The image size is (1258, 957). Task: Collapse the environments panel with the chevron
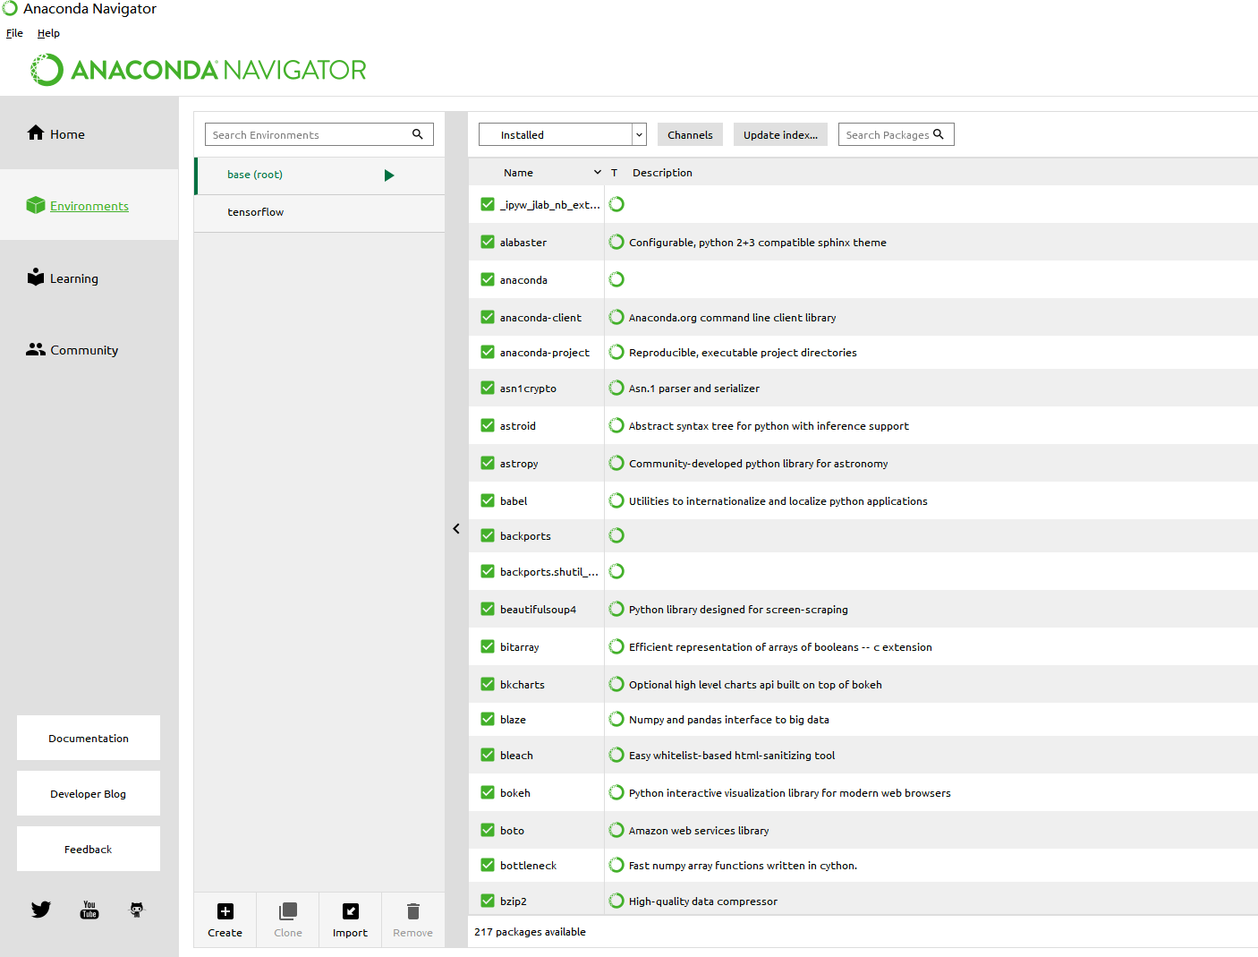456,529
